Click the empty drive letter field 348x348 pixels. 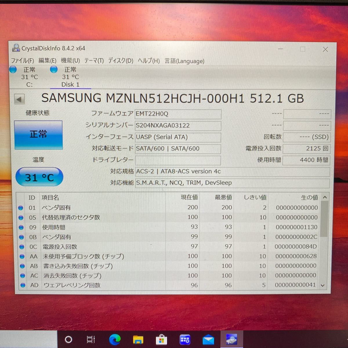178,160
